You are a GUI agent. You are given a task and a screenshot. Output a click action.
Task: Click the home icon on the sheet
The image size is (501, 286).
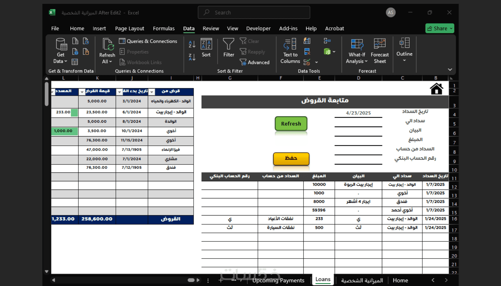[436, 88]
